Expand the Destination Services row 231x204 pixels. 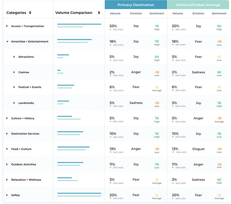point(7,134)
